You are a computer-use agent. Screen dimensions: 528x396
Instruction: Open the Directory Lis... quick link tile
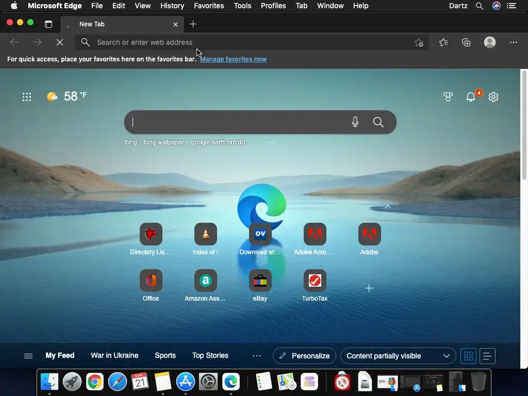click(x=151, y=239)
